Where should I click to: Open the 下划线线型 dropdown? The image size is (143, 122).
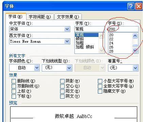tap(69, 68)
